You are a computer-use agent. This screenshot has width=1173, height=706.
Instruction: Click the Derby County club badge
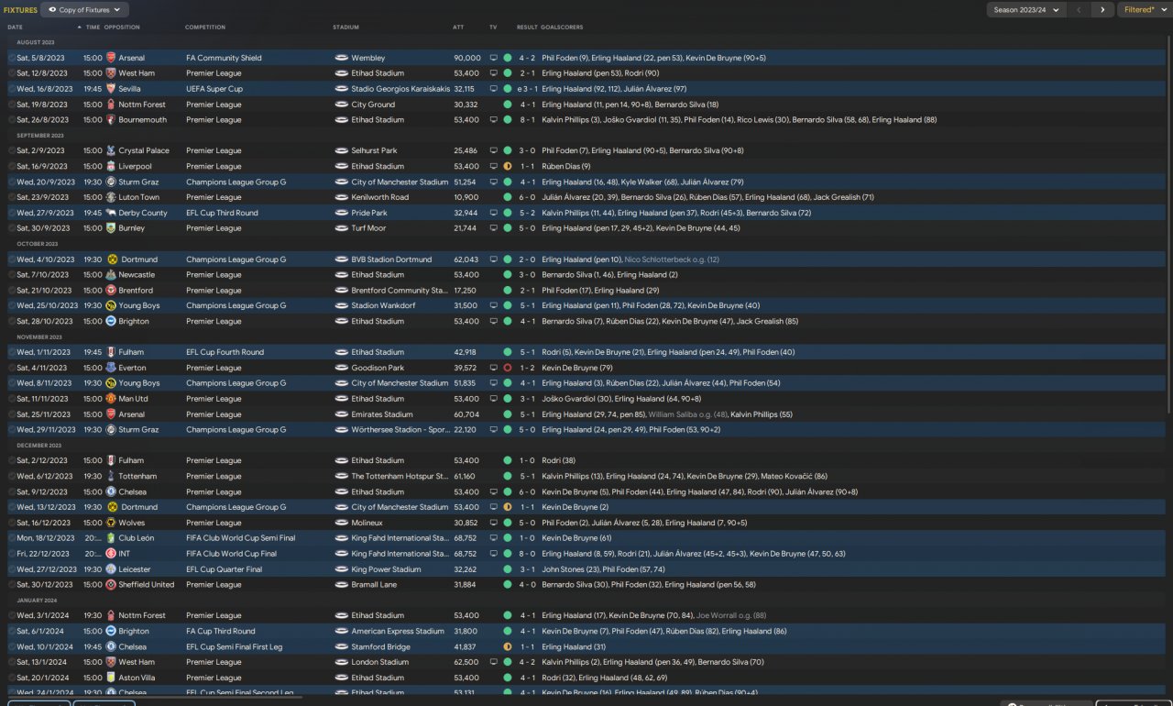[x=111, y=214]
